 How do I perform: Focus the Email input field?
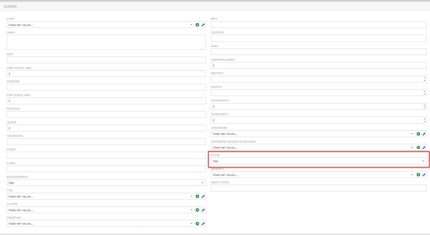(x=318, y=52)
